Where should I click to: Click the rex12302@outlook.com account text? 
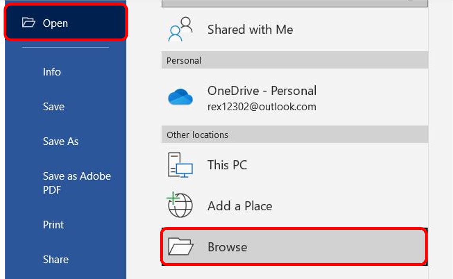point(262,107)
